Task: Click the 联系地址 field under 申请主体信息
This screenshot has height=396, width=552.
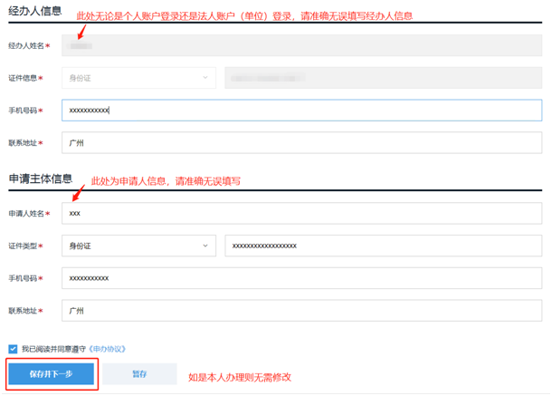Action: (x=301, y=311)
